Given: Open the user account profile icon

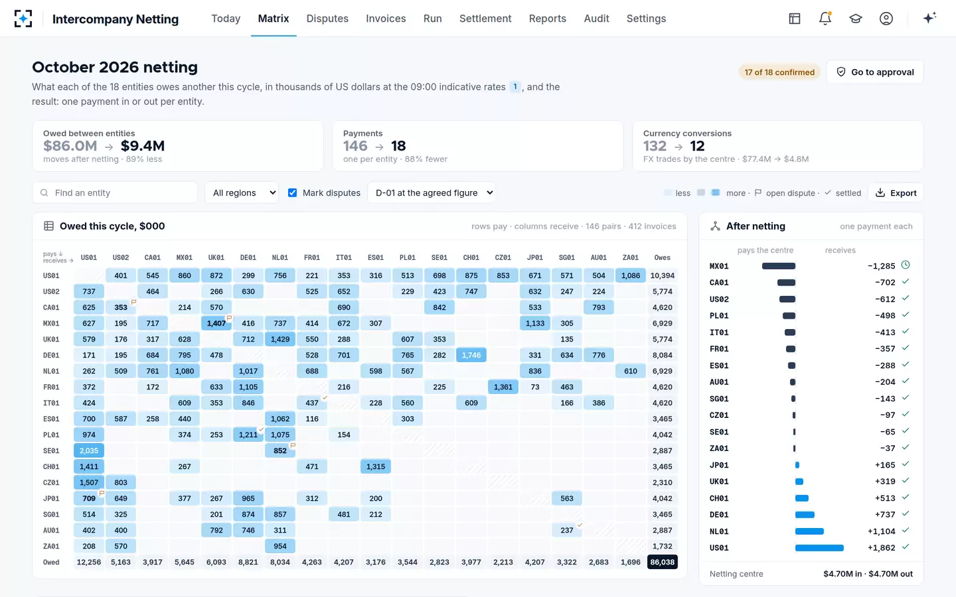Looking at the screenshot, I should [886, 19].
